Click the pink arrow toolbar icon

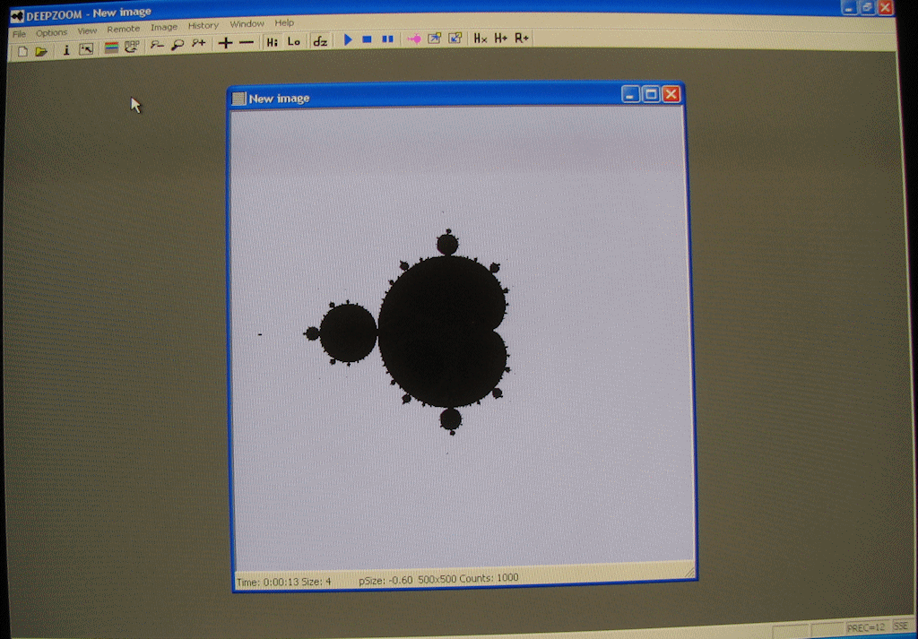pyautogui.click(x=414, y=39)
